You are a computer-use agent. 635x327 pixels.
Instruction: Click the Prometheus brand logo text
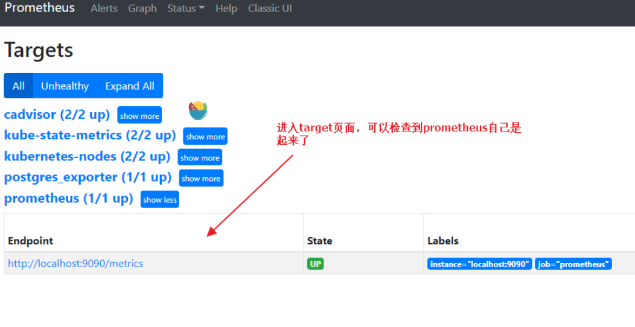pyautogui.click(x=39, y=8)
